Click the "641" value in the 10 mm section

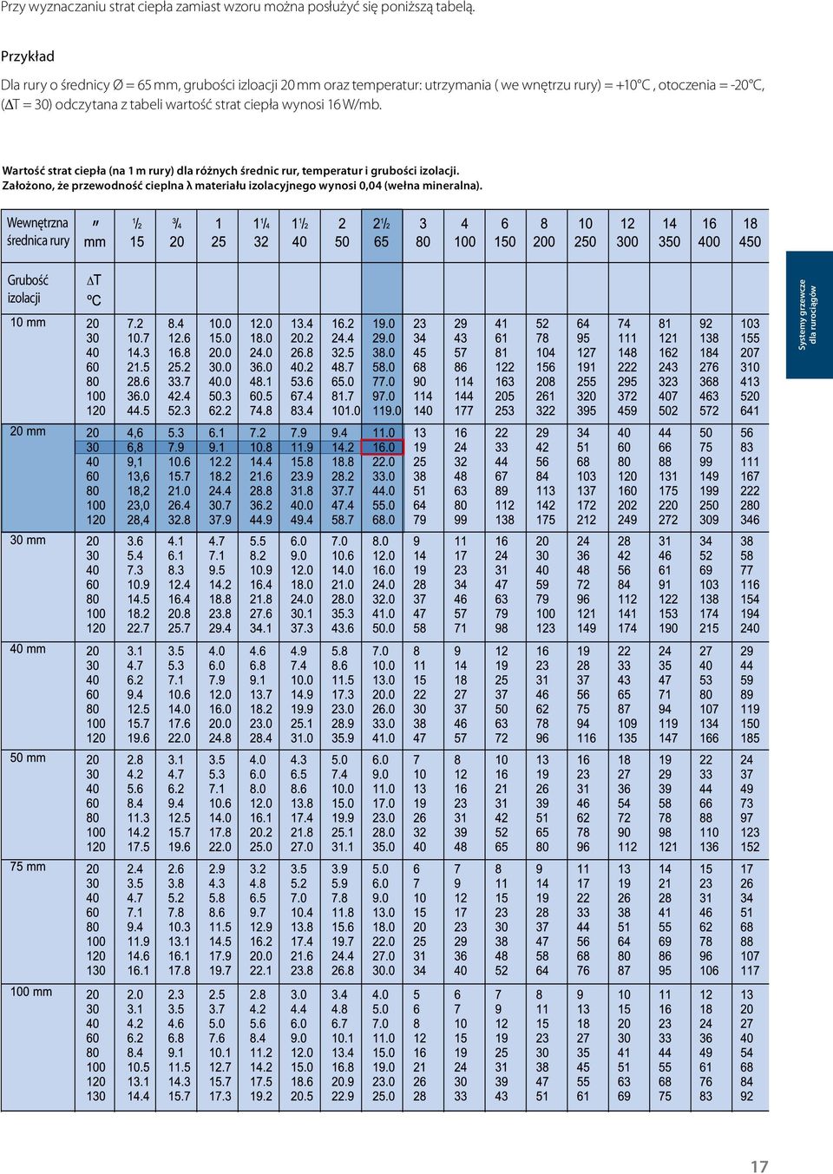click(750, 411)
